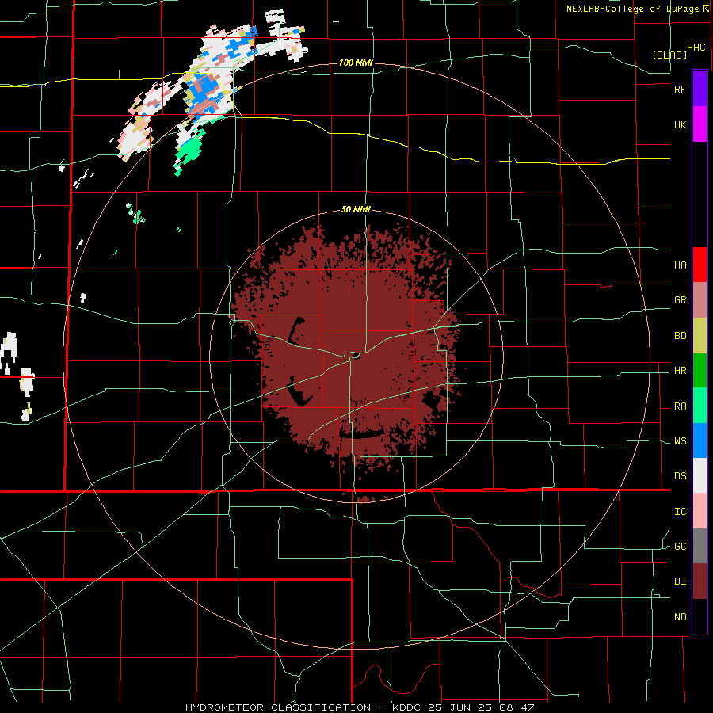This screenshot has width=713, height=713.
Task: Click the 'BI' legend label
Action: click(x=680, y=581)
